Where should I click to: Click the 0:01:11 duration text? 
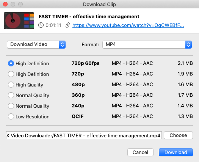click(x=53, y=25)
